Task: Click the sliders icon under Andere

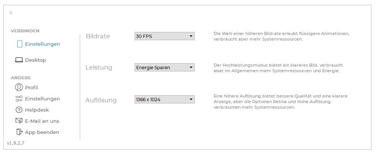Action: [19, 99]
